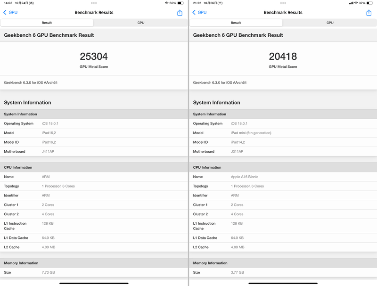
Task: Click left panel's CPU Name value ARM
Action: tap(46, 177)
